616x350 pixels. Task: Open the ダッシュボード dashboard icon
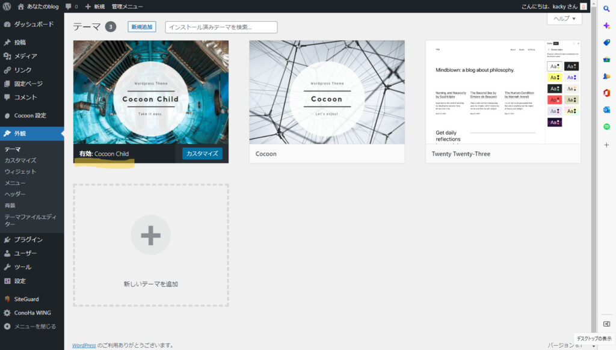click(x=7, y=24)
